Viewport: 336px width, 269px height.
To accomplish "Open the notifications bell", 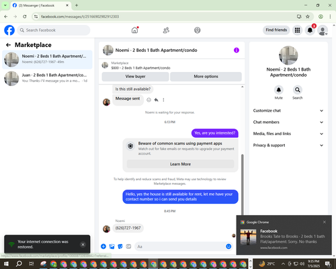I will click(x=310, y=30).
